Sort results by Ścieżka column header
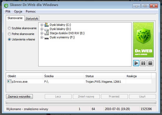This screenshot has height=115, width=162. click(64, 76)
